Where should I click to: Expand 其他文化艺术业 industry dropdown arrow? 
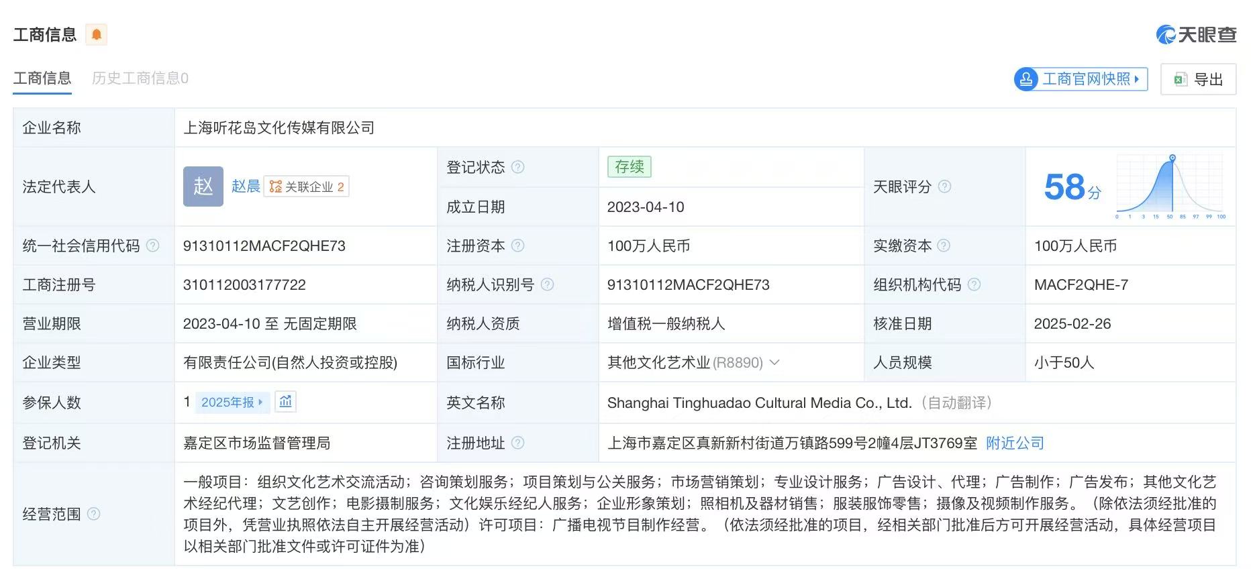pyautogui.click(x=774, y=362)
